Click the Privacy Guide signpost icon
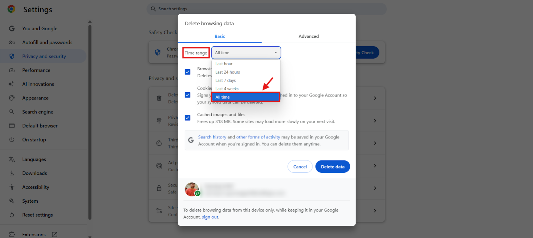 coord(159,120)
